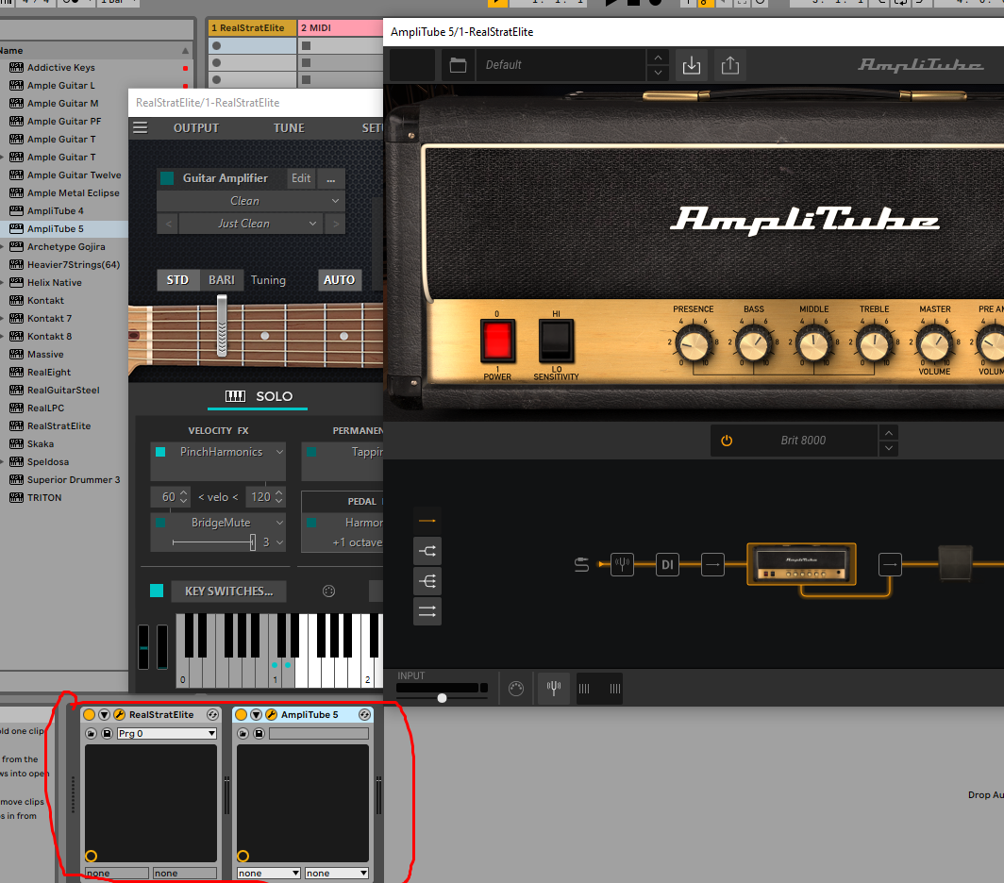Image resolution: width=1004 pixels, height=883 pixels.
Task: Open second none dropdown under AmpliTube 5
Action: click(x=336, y=873)
